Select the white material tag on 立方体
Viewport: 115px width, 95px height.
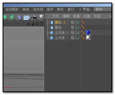[88, 38]
